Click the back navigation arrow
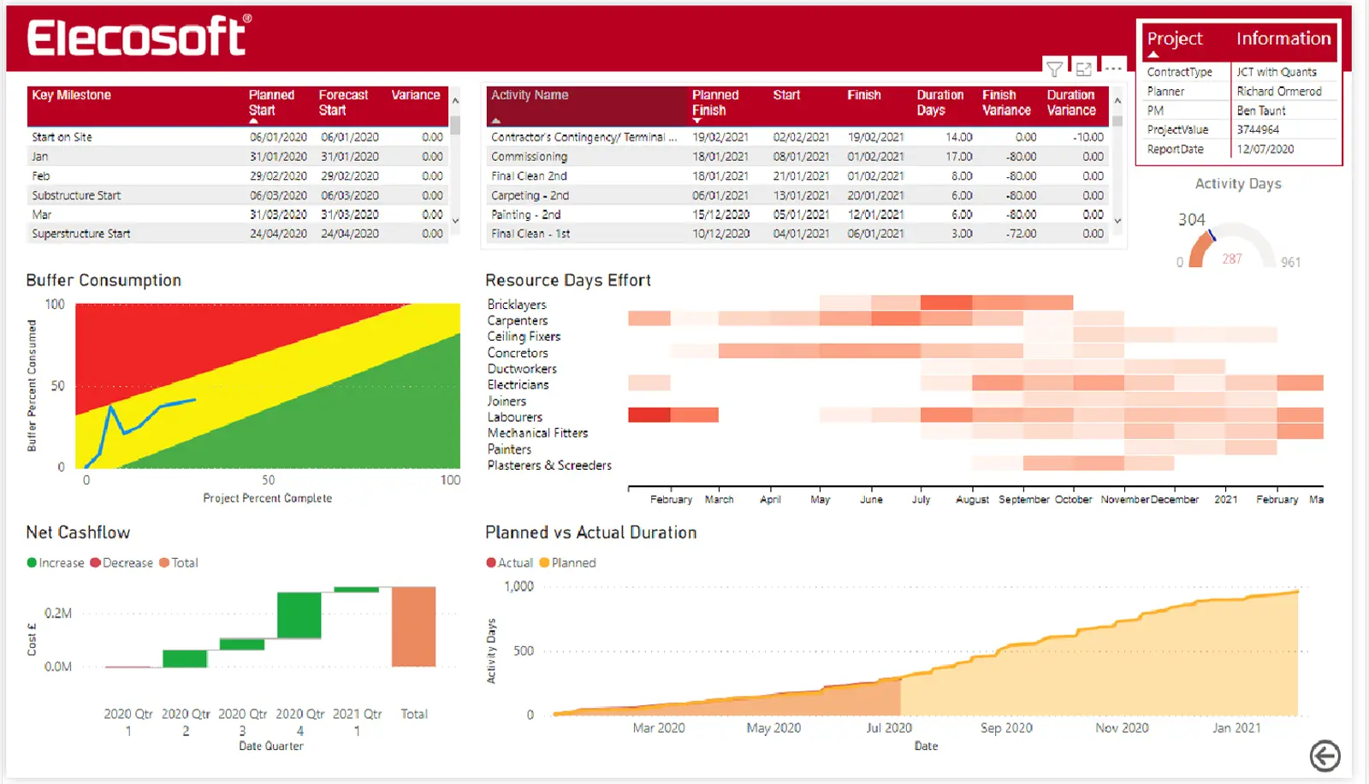Viewport: 1369px width, 784px height. (x=1326, y=756)
